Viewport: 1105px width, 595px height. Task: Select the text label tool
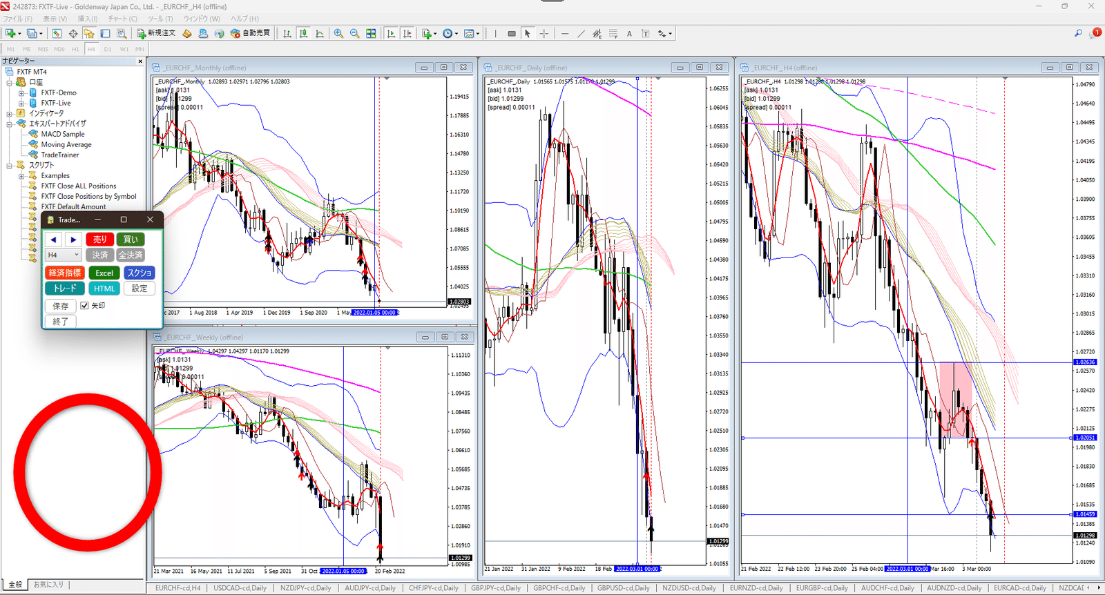pyautogui.click(x=645, y=33)
